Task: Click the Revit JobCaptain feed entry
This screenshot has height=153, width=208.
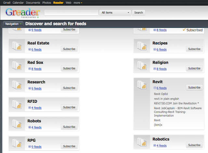Action: (x=178, y=112)
